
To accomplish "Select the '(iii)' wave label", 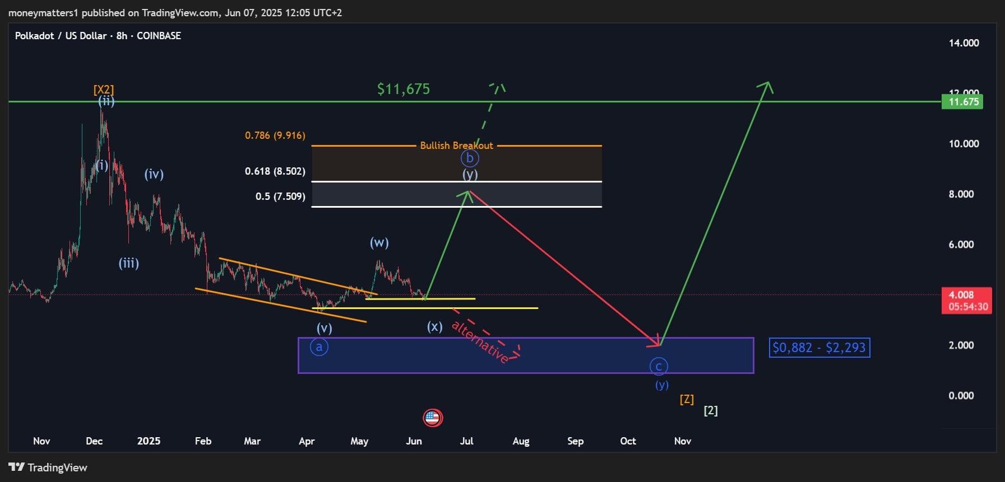I will click(x=129, y=263).
